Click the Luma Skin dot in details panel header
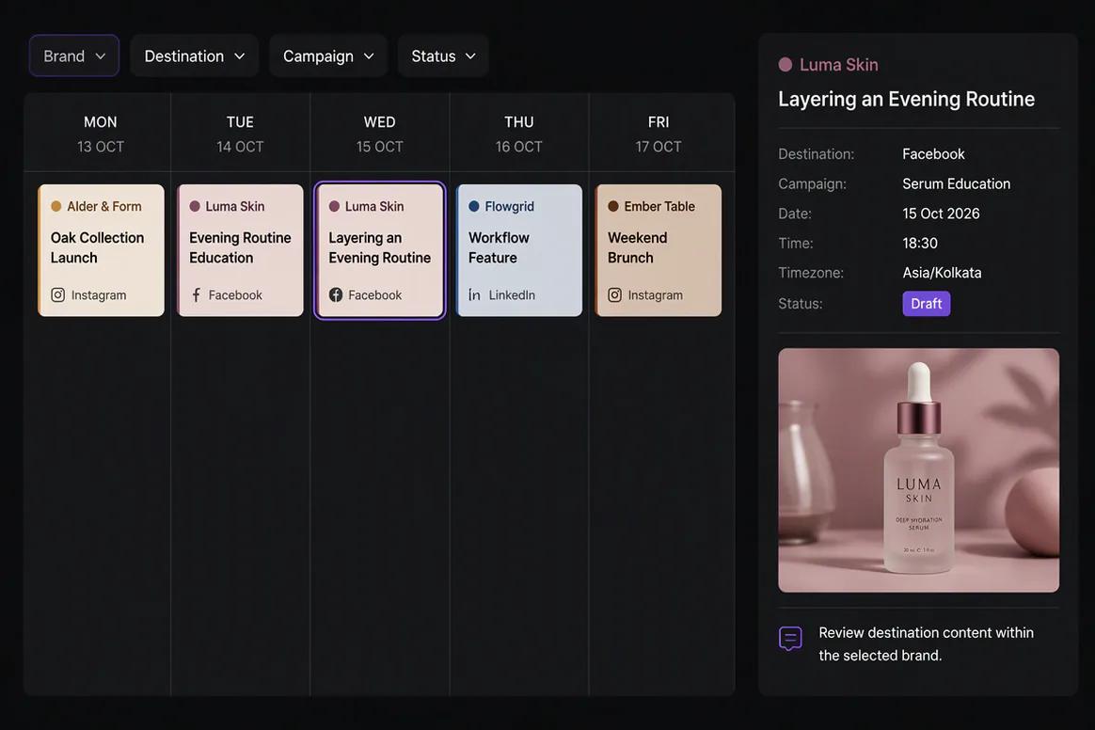1095x730 pixels. click(x=785, y=64)
